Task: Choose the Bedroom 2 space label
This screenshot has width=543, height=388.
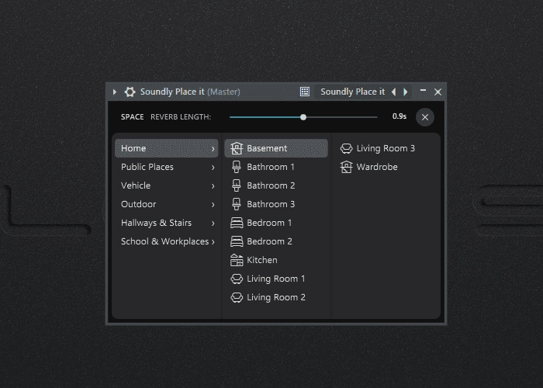Action: [270, 241]
